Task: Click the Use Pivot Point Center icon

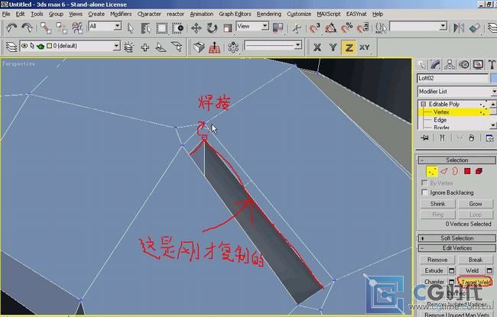Action: coord(278,27)
